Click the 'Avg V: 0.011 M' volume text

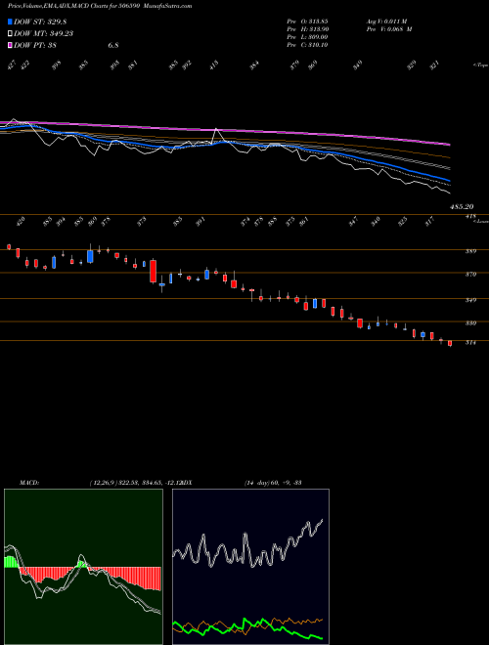pos(386,21)
